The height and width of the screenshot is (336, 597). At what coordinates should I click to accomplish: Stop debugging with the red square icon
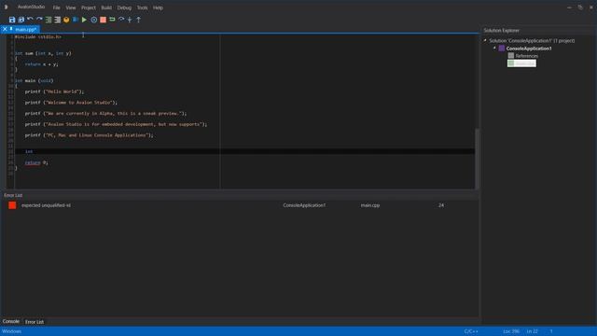(x=103, y=20)
